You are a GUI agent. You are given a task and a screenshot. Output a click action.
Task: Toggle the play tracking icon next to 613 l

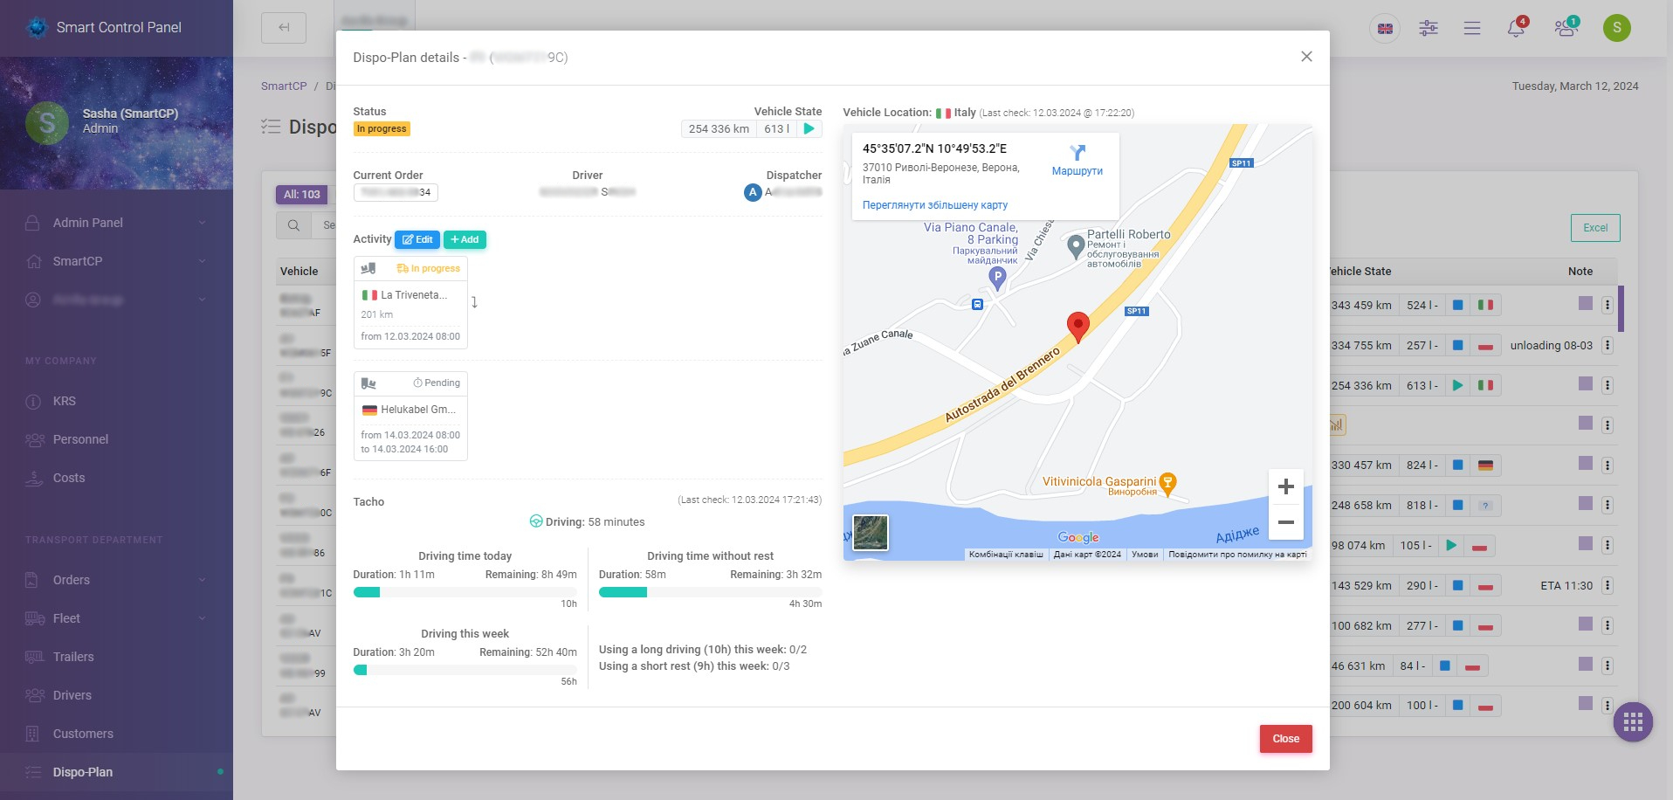tap(809, 128)
